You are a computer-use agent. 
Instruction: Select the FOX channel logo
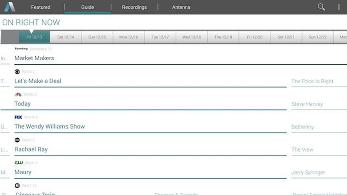pyautogui.click(x=18, y=117)
